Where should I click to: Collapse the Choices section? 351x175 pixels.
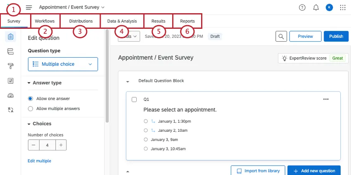tap(29, 124)
